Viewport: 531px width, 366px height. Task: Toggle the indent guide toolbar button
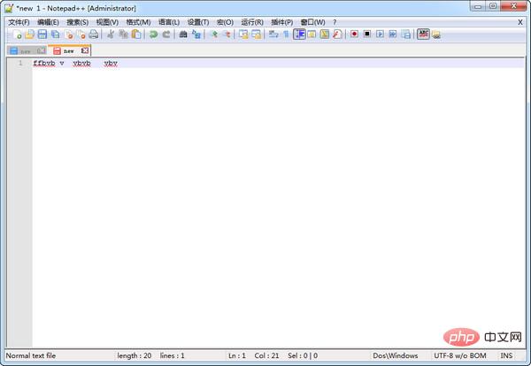tap(299, 34)
